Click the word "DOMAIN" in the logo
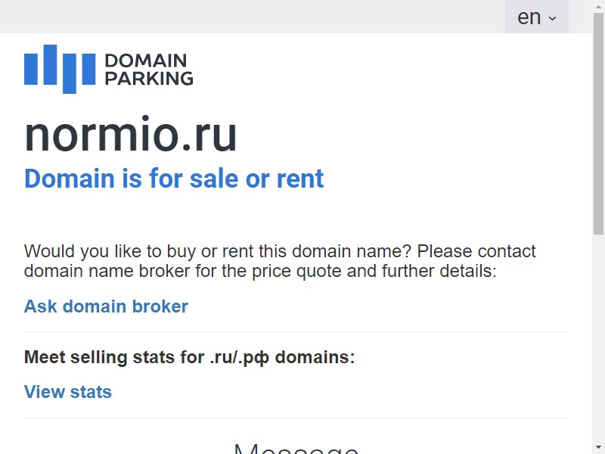Screen dimensions: 605x454 click(146, 61)
